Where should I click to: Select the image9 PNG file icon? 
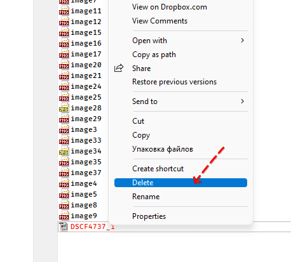64,216
